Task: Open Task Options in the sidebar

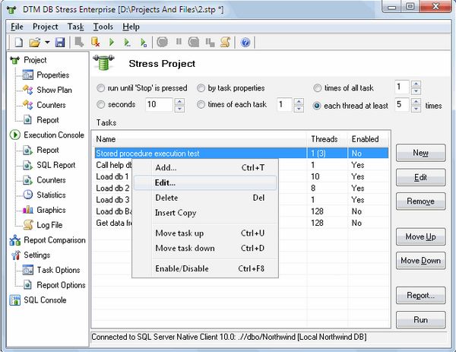Action: pyautogui.click(x=59, y=270)
